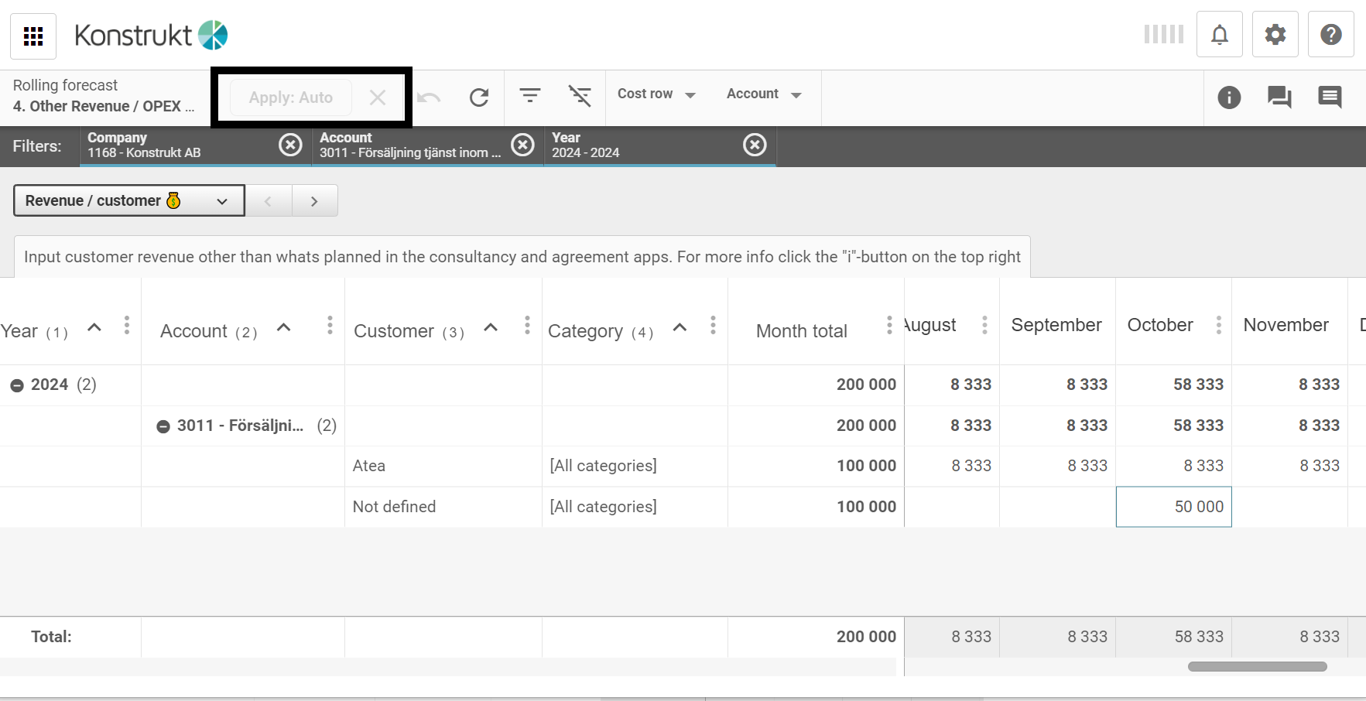1366x701 pixels.
Task: Open the chat conversations icon
Action: (x=1279, y=97)
